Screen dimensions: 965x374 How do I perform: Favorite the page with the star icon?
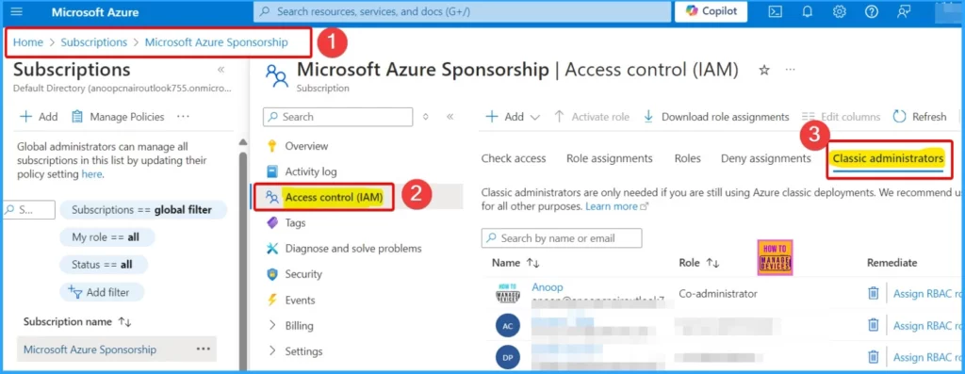click(764, 70)
